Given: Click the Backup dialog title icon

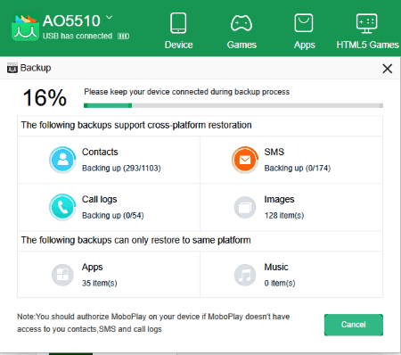Looking at the screenshot, I should (x=12, y=68).
